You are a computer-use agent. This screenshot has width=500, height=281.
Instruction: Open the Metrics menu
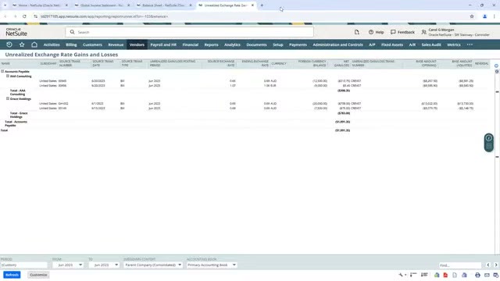454,45
